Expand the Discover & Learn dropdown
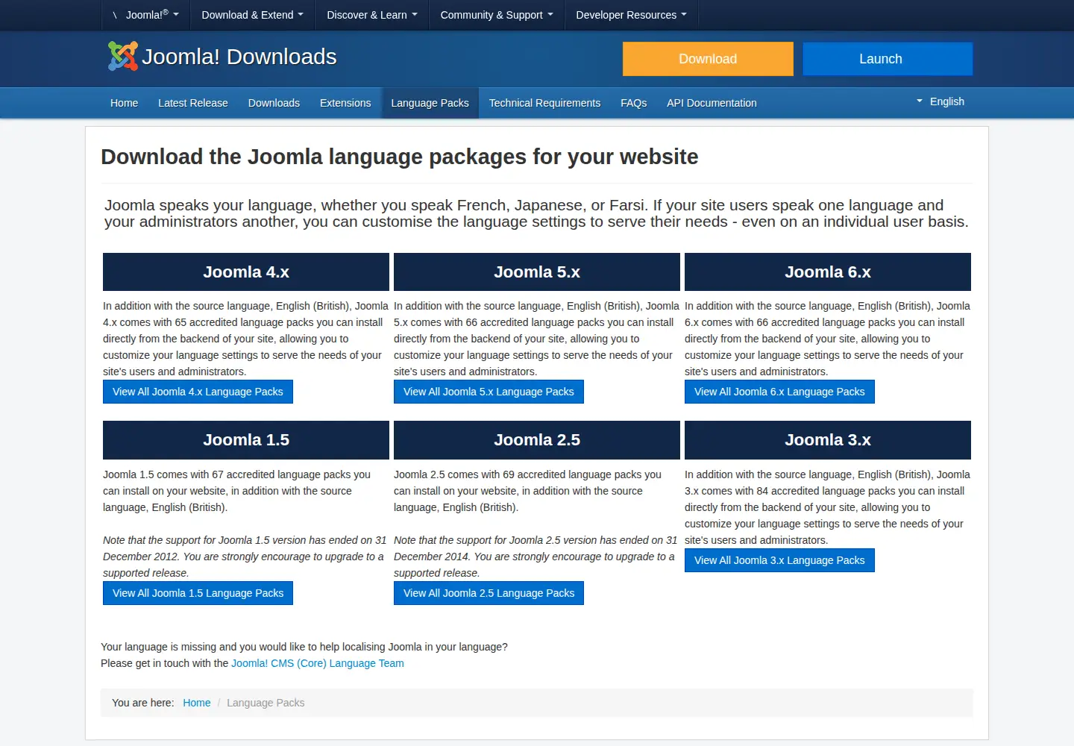Screen dimensions: 1074x746 [x=371, y=15]
